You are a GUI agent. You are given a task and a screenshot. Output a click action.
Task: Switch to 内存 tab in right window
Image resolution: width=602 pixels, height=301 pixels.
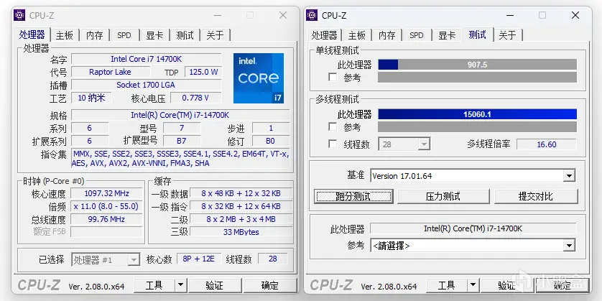point(386,35)
